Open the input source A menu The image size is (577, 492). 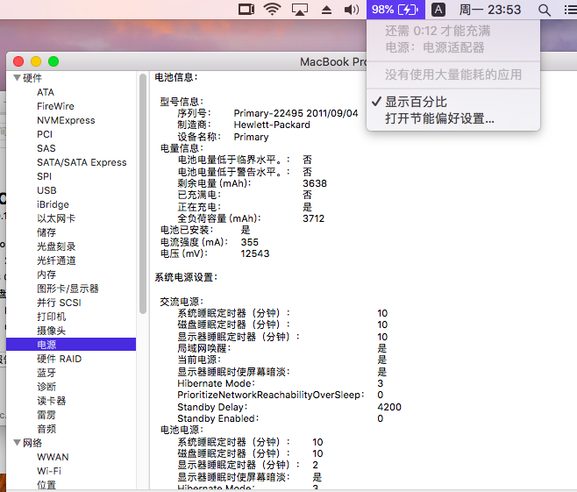click(x=438, y=9)
